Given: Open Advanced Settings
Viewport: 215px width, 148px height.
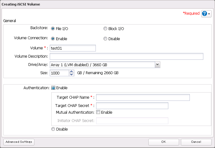Looking at the screenshot, I should click(19, 142).
